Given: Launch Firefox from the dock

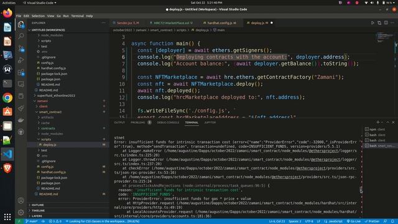Looking at the screenshot, I should tap(7, 13).
